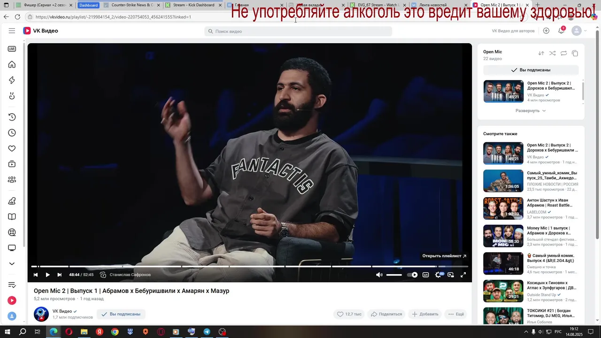Click the browser address bar URL
Screen dimensions: 601x338
(x=113, y=17)
